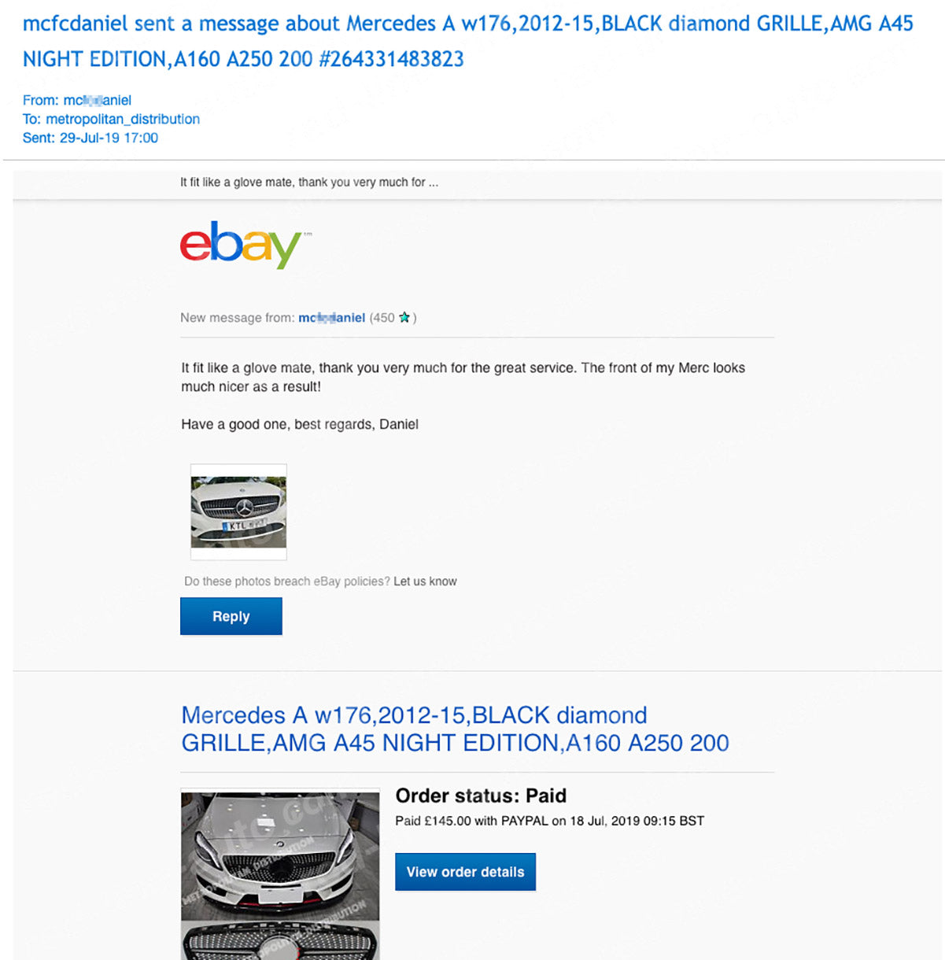This screenshot has height=960, width=945.
Task: Click the 'Order status: Paid' heading
Action: [481, 796]
